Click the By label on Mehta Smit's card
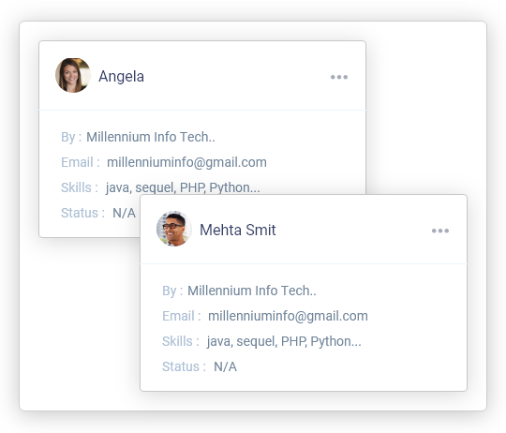 click(x=172, y=291)
